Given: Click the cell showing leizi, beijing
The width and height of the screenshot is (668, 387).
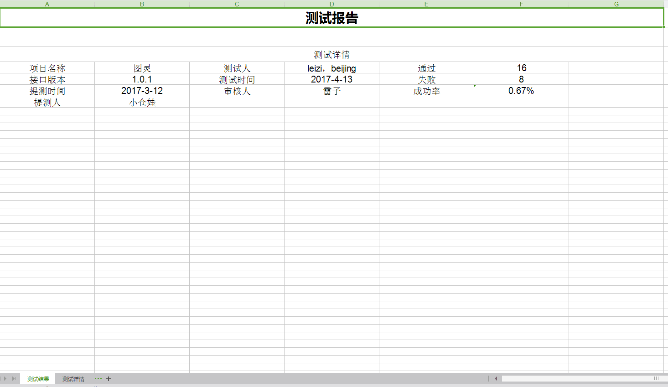Looking at the screenshot, I should [x=331, y=68].
